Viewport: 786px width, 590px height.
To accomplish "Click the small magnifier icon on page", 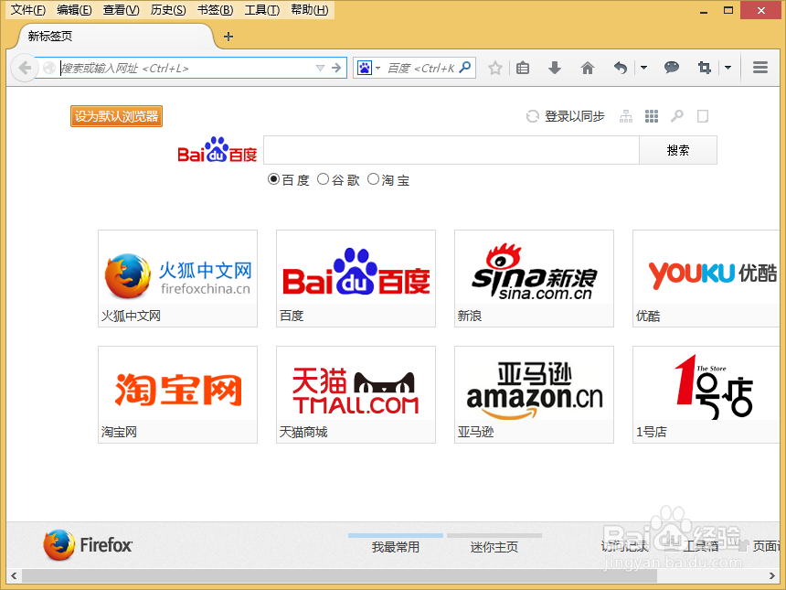I will 676,116.
